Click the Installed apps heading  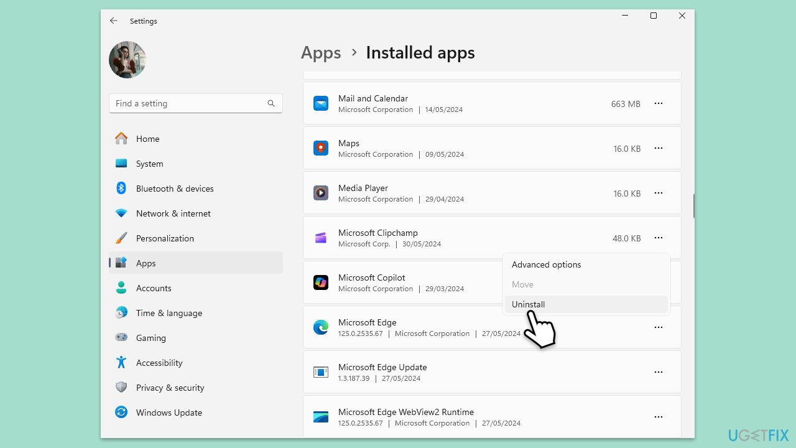click(420, 53)
